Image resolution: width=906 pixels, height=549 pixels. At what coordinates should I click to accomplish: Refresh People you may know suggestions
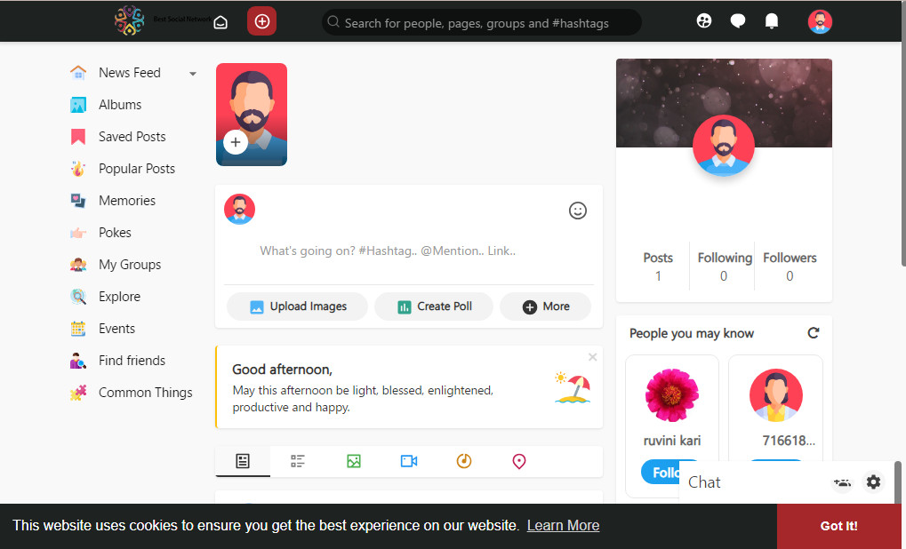click(813, 333)
